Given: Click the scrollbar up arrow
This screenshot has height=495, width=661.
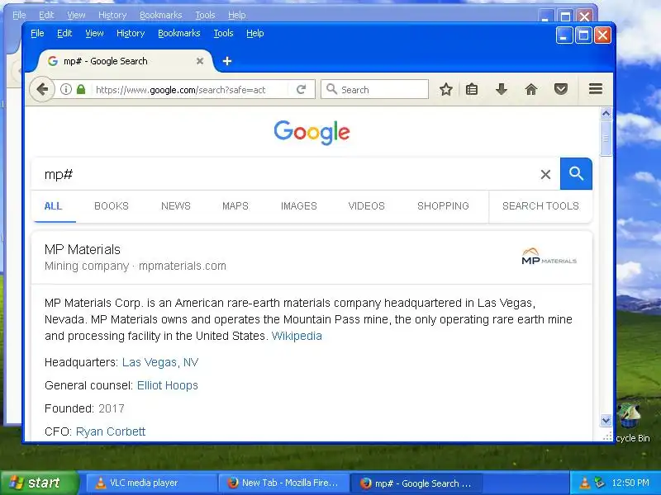Looking at the screenshot, I should pos(606,113).
